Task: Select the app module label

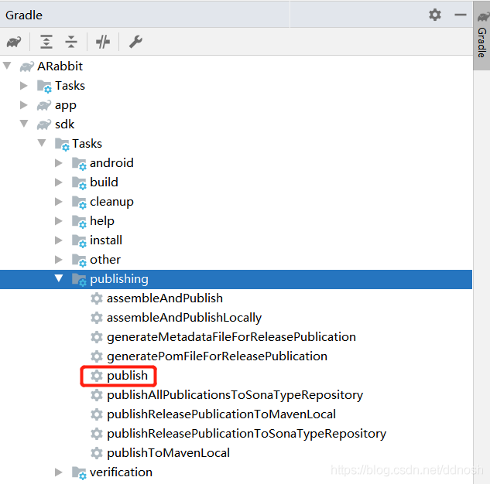Action: coord(66,105)
